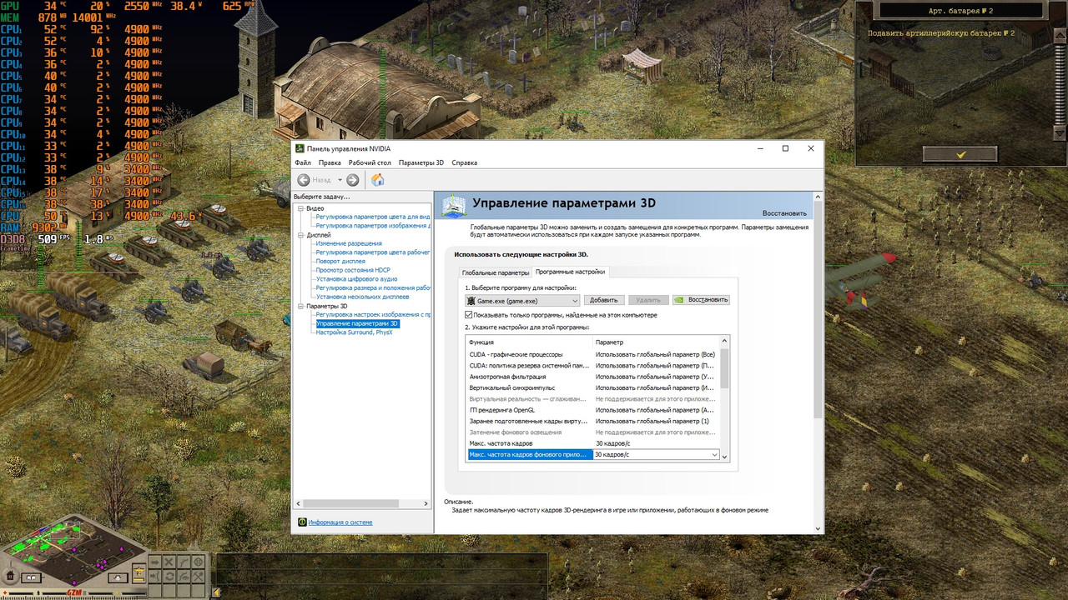
Task: Click the Home icon in NVIDIA toolbar
Action: pos(377,180)
